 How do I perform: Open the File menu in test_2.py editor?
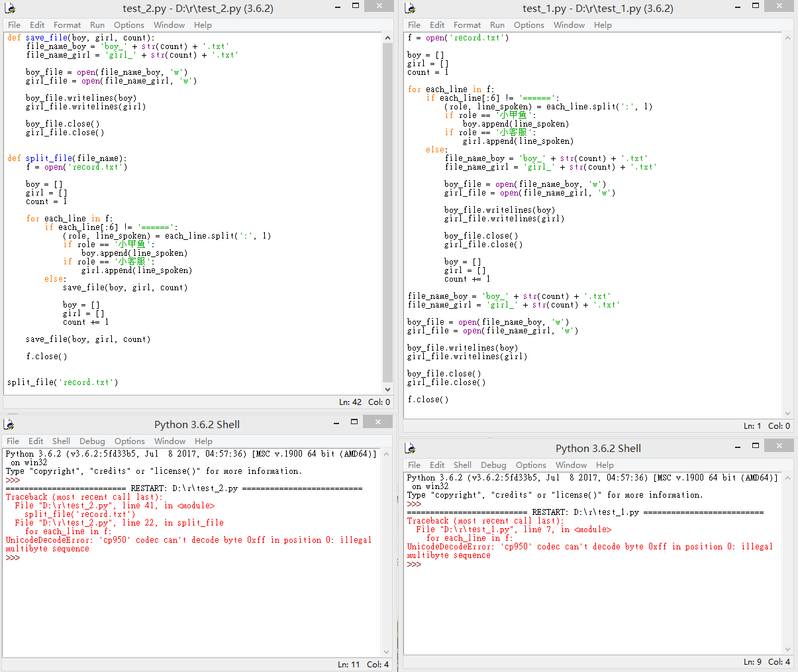pyautogui.click(x=14, y=25)
